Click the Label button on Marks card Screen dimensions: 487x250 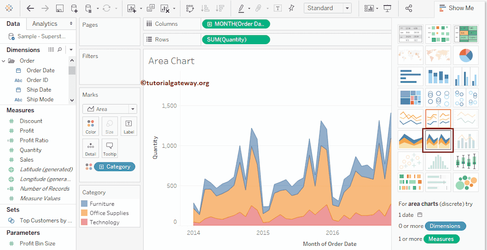128,126
